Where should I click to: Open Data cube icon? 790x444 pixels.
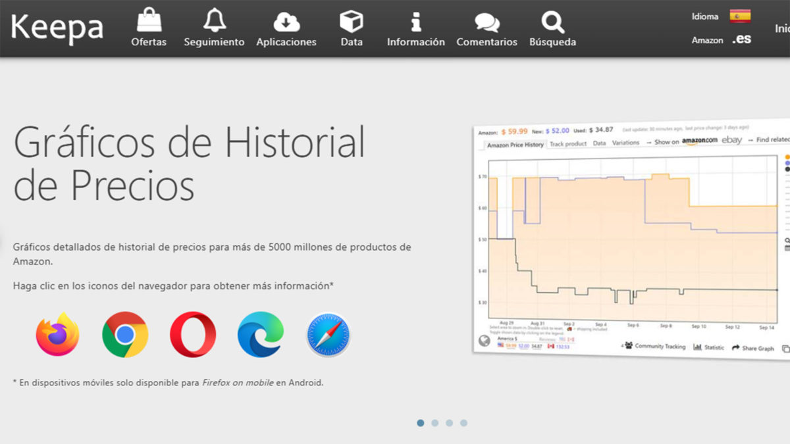pyautogui.click(x=352, y=21)
